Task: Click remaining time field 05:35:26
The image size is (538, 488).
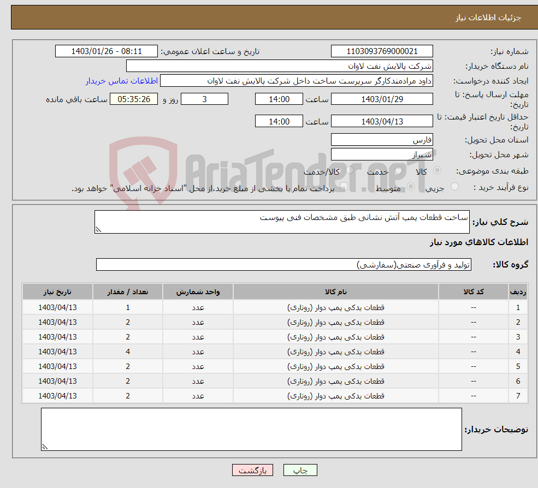Action: point(134,99)
